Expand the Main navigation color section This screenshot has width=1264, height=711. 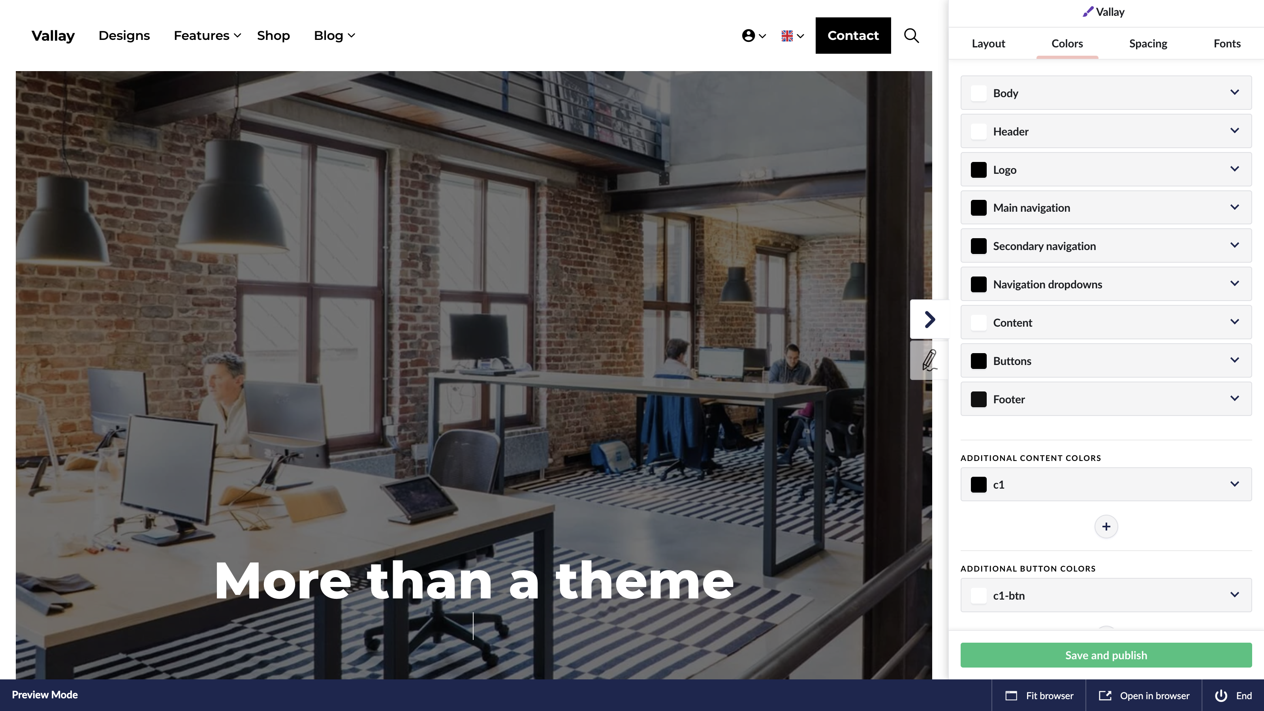(x=1106, y=207)
